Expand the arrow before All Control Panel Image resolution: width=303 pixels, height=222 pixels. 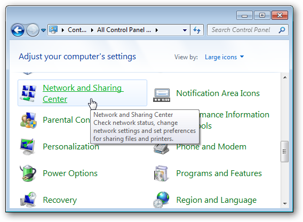[x=92, y=30]
